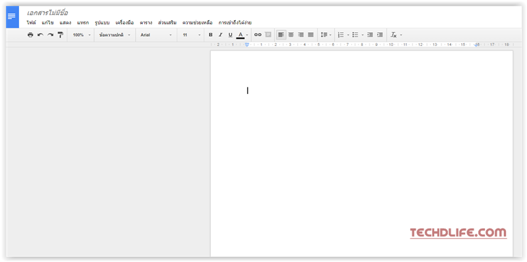Decrease indent
This screenshot has width=527, height=262.
370,35
